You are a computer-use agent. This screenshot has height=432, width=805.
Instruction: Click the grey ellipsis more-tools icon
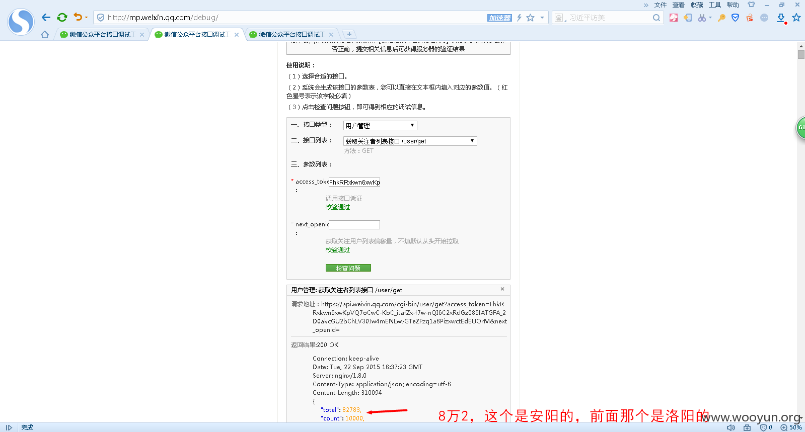764,18
